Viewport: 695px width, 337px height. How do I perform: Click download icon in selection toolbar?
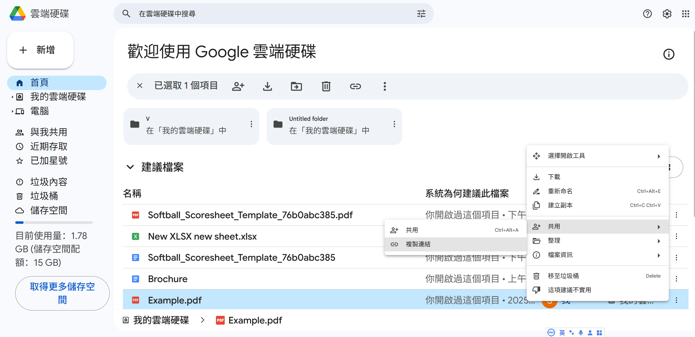pos(267,86)
